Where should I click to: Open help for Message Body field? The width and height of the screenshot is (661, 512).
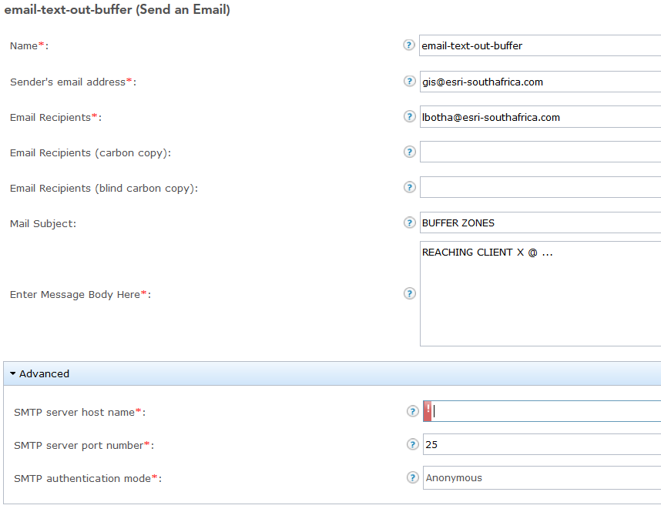(x=409, y=293)
